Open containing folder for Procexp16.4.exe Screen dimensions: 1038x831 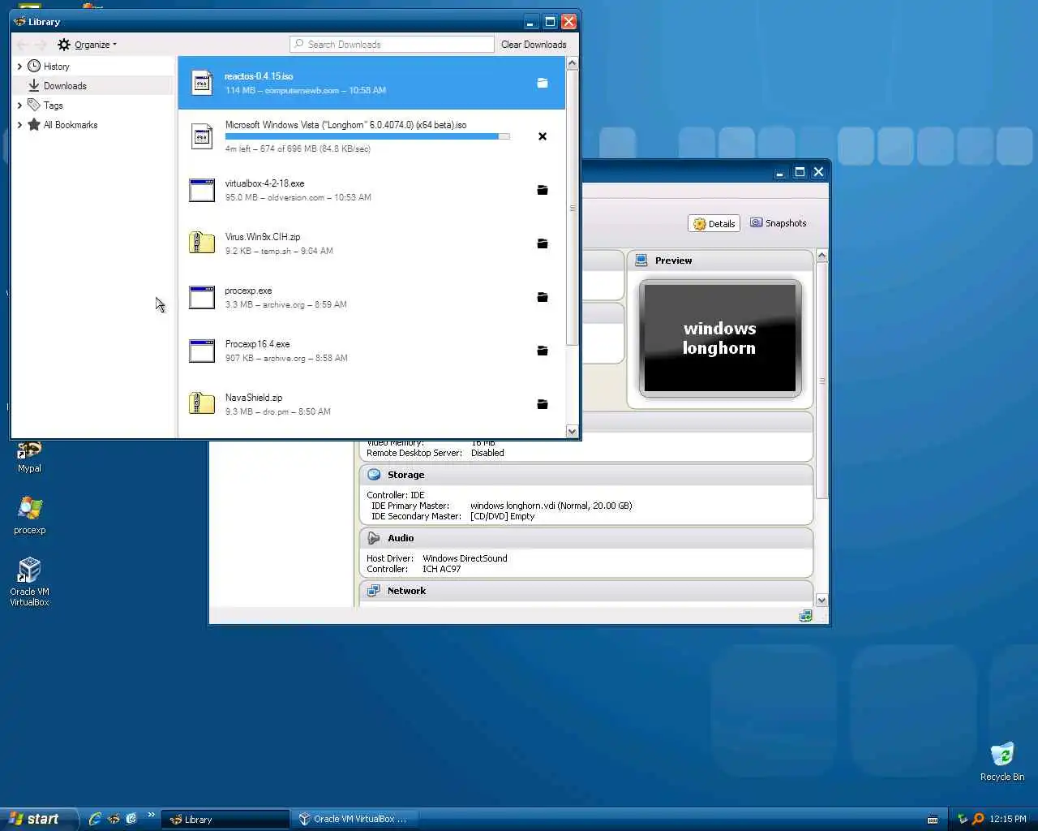(x=543, y=351)
